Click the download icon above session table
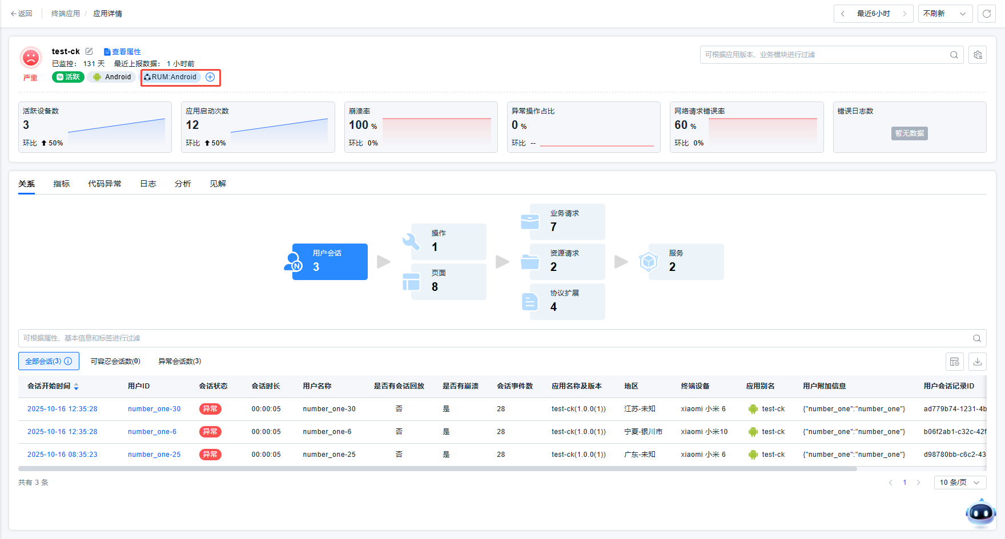Image resolution: width=1005 pixels, height=539 pixels. pyautogui.click(x=978, y=362)
